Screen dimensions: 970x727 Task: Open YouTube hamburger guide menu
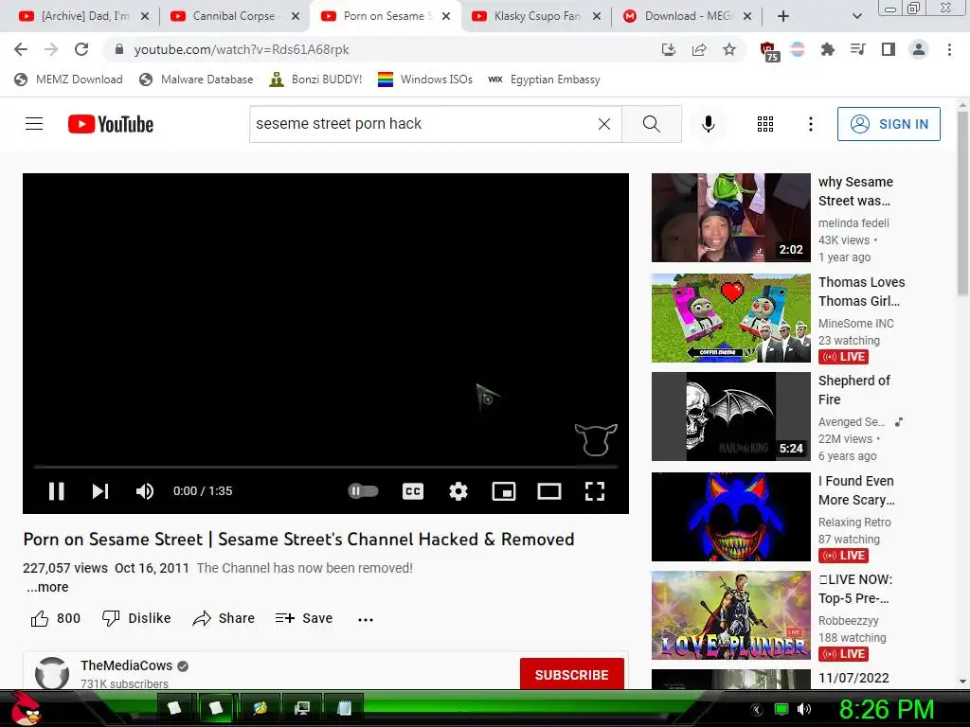pyautogui.click(x=34, y=124)
